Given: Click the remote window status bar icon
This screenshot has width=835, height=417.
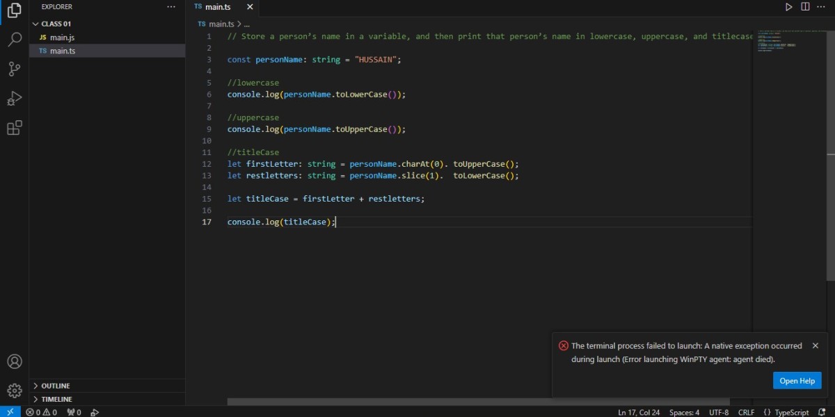Looking at the screenshot, I should tap(10, 411).
